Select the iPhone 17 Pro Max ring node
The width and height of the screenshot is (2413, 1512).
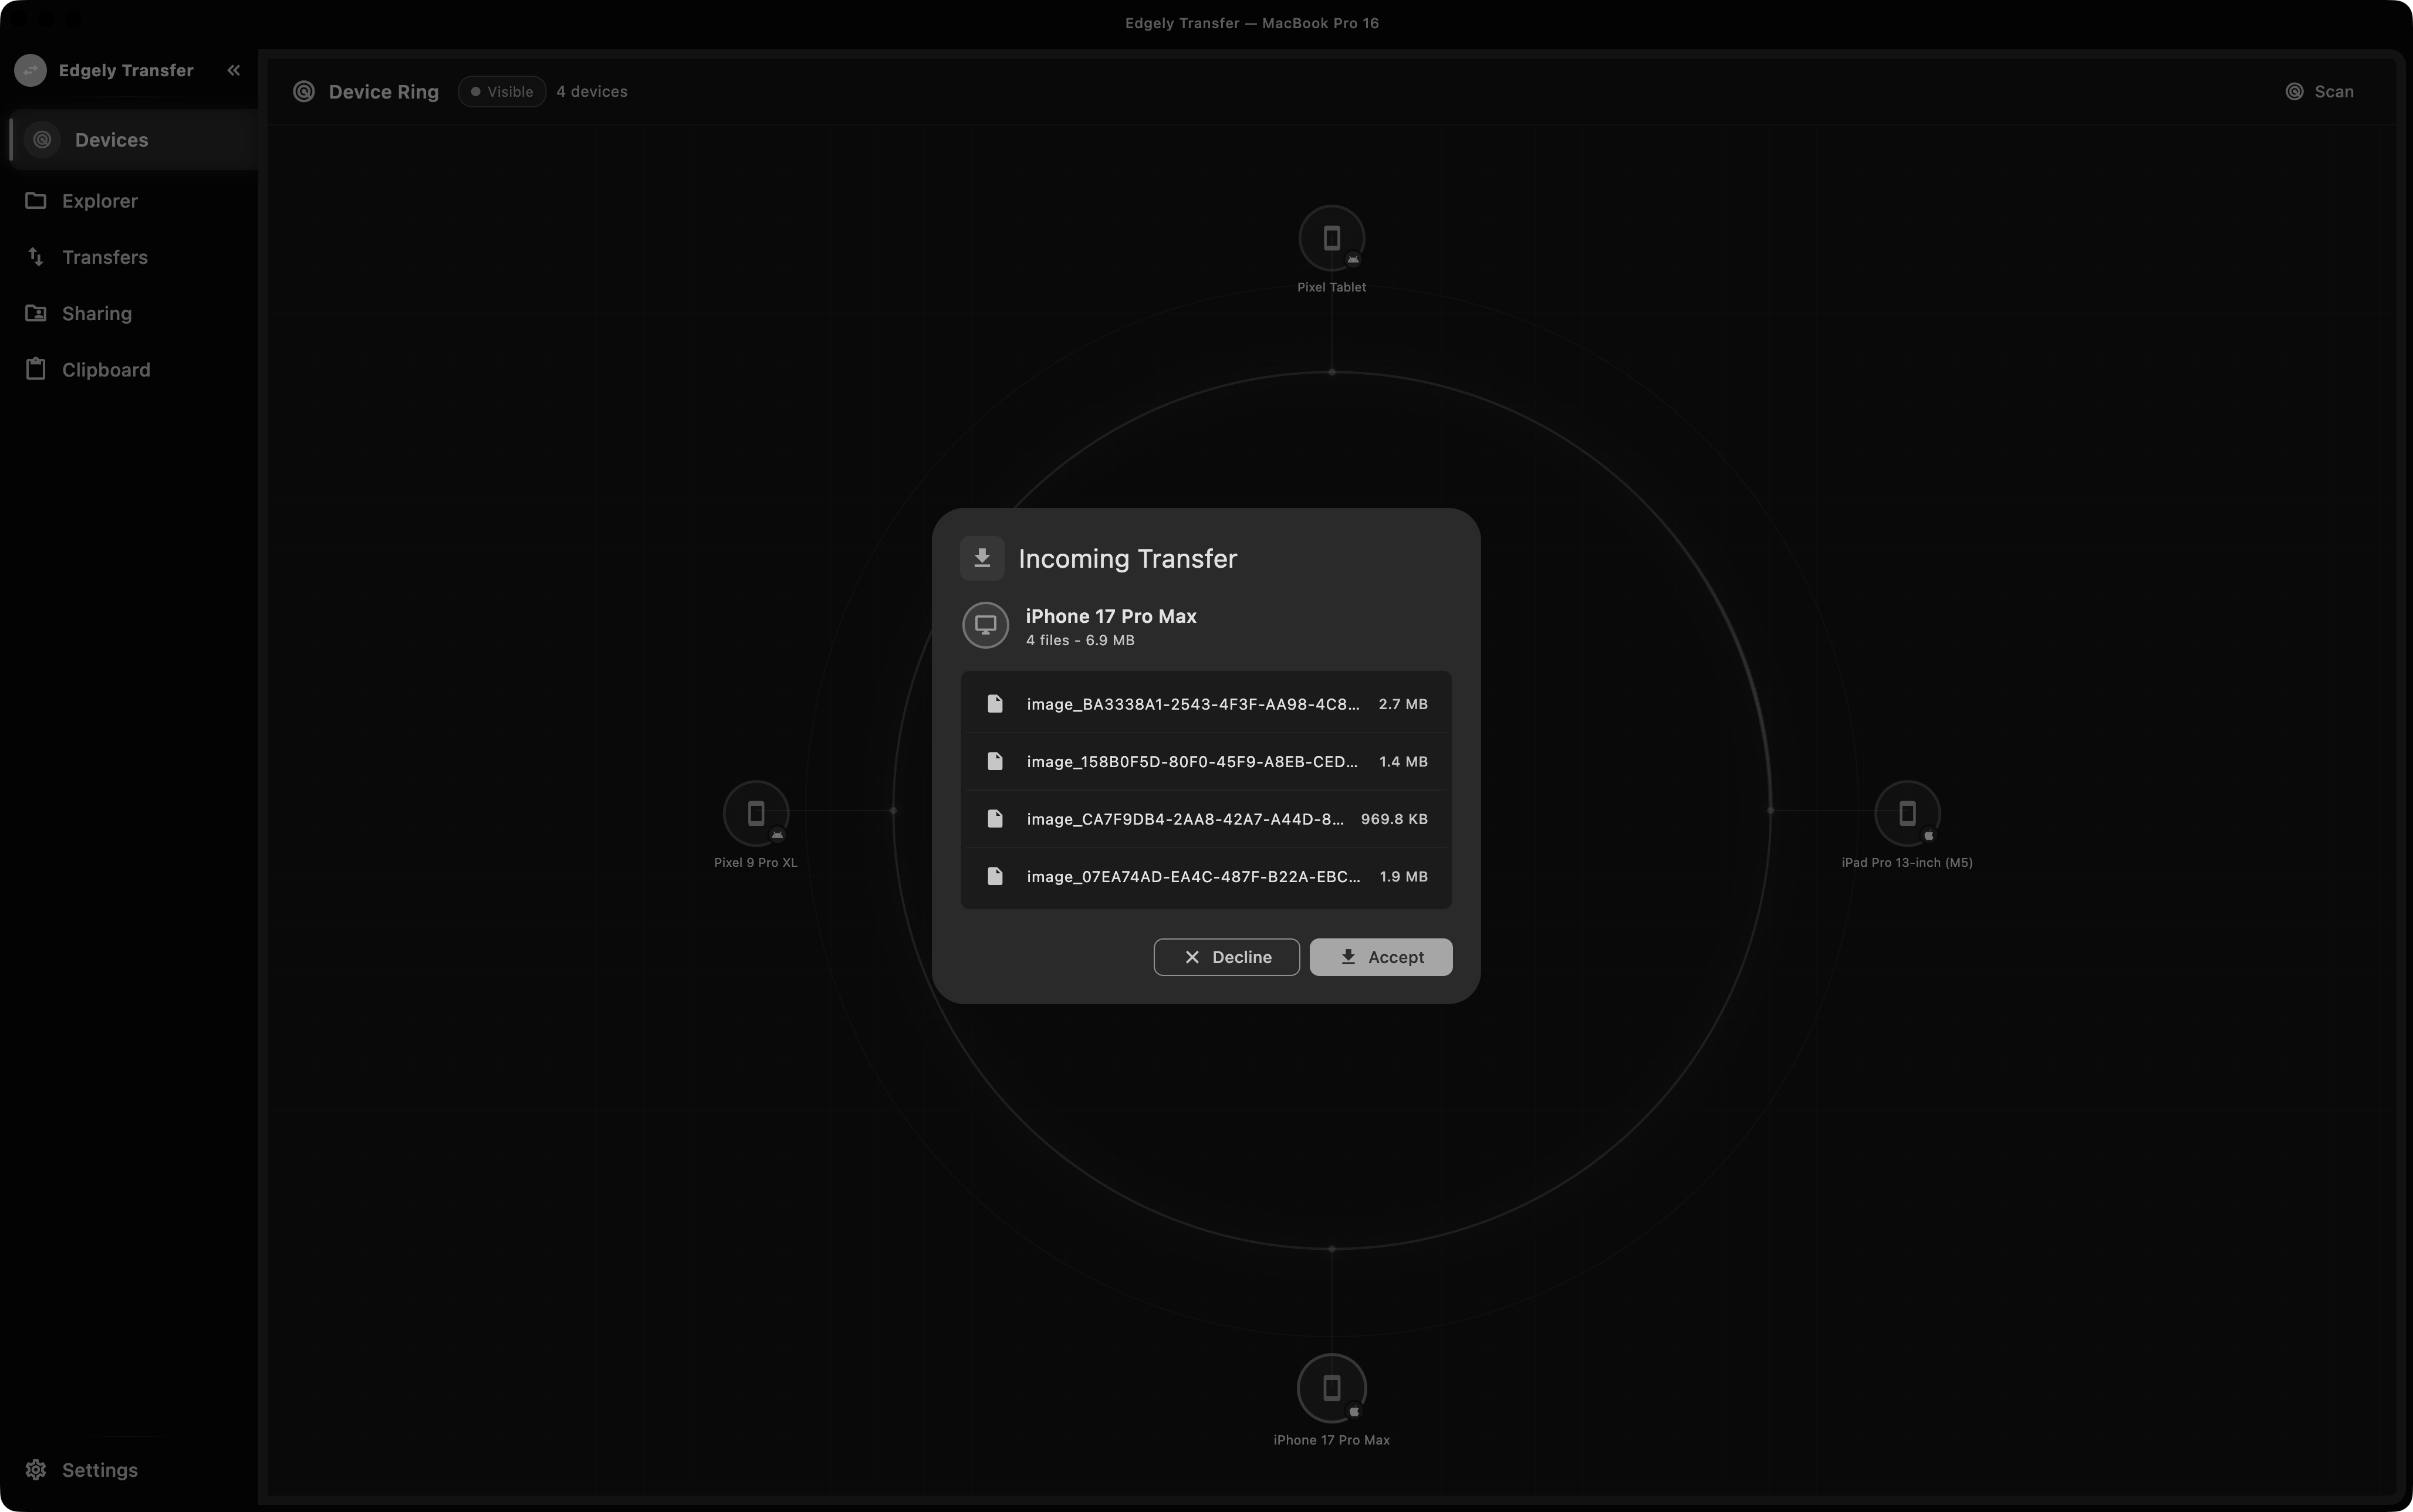[1331, 1388]
